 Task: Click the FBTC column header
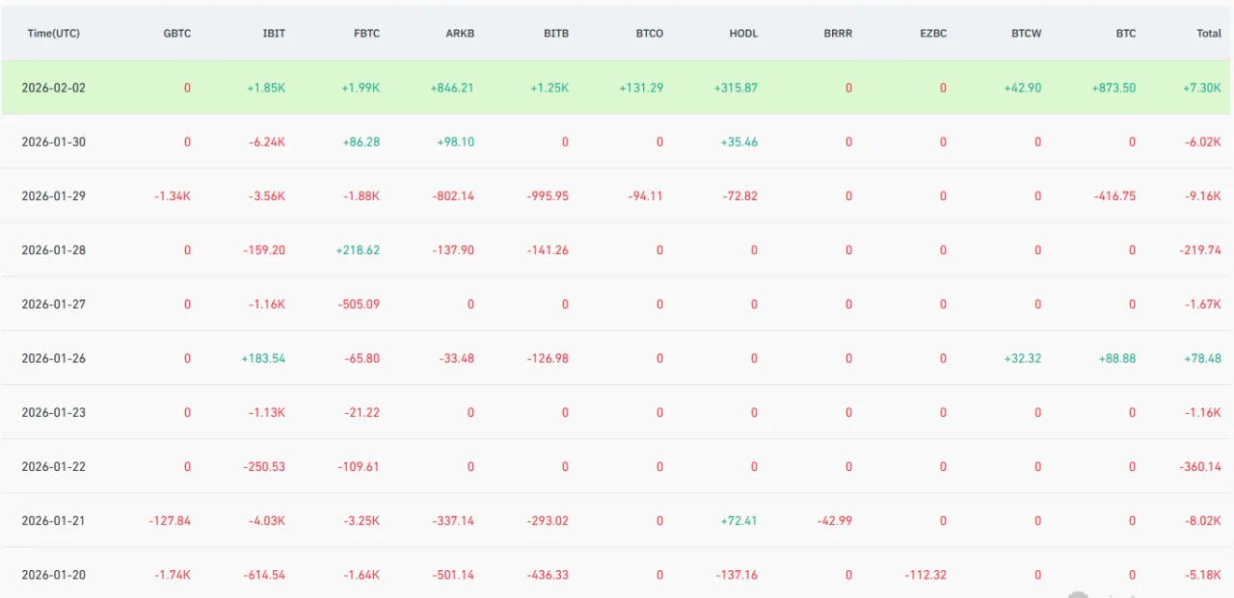[x=366, y=33]
